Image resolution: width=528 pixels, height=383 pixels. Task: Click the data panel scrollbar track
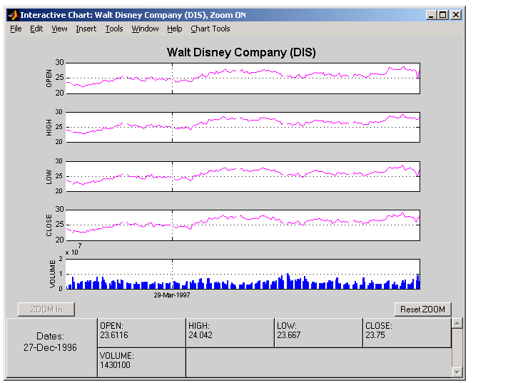click(x=457, y=347)
